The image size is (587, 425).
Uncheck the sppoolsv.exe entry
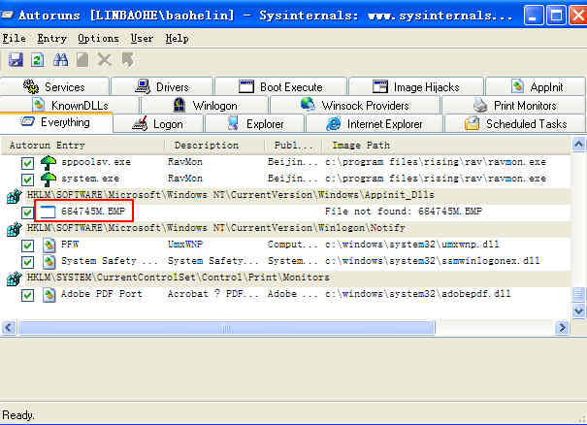27,163
